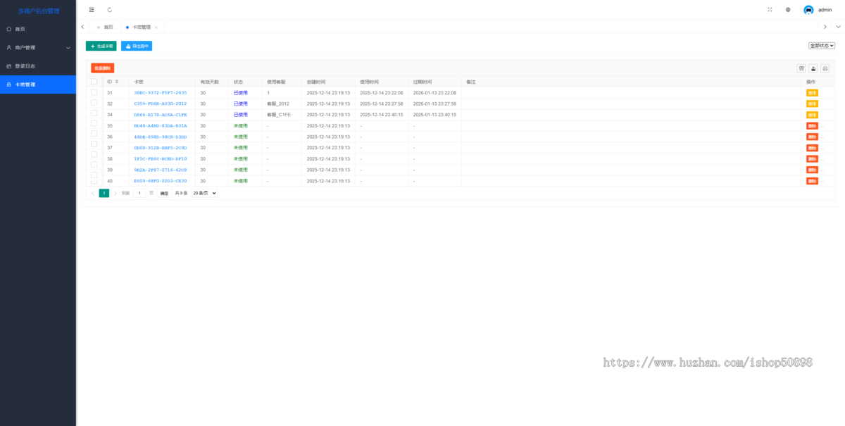Screen dimensions: 845x426
Task: Click 删除 button for row 40
Action: tap(812, 181)
